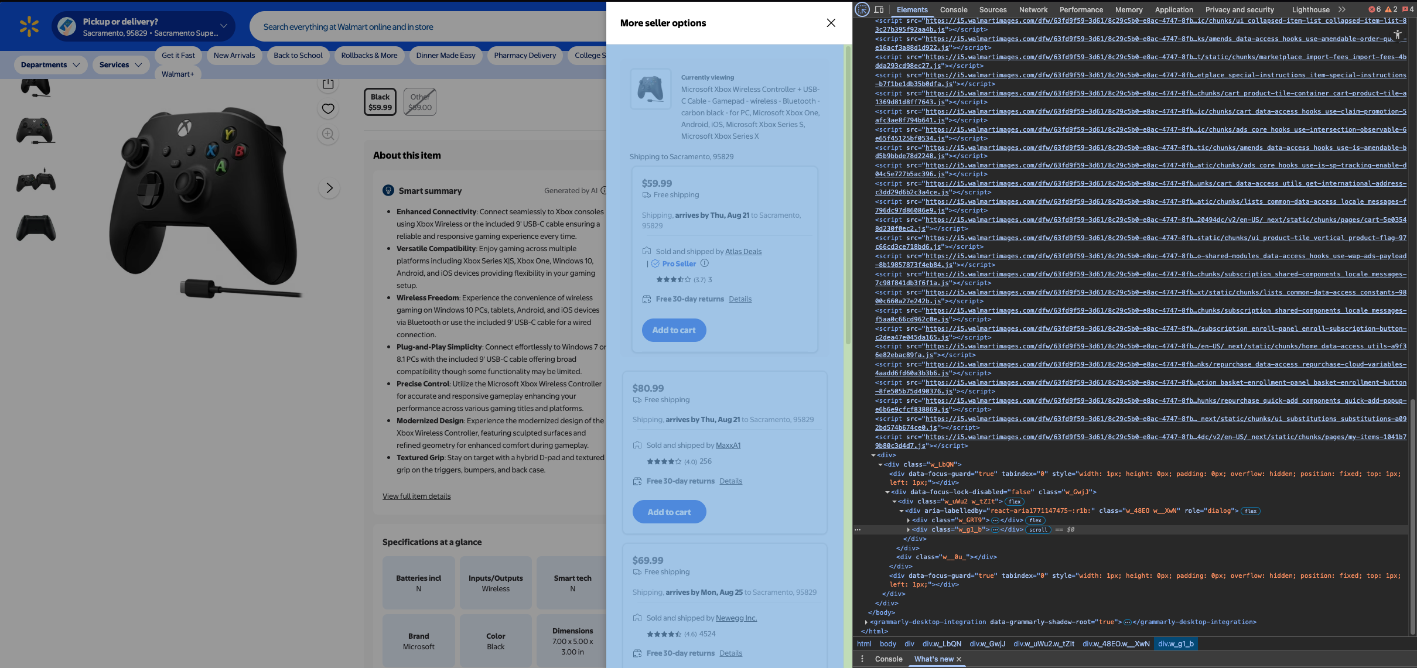Click Pro Seller info icon
Screen dimensions: 1417x668
point(705,263)
